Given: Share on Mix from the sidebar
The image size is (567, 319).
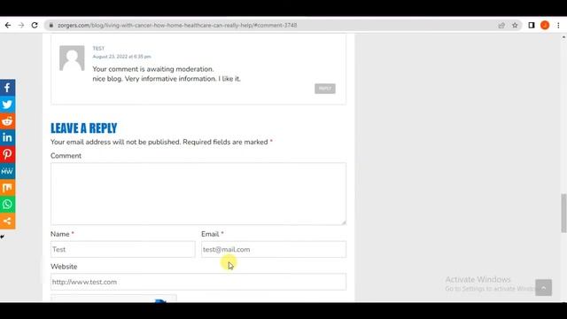Looking at the screenshot, I should tap(7, 187).
